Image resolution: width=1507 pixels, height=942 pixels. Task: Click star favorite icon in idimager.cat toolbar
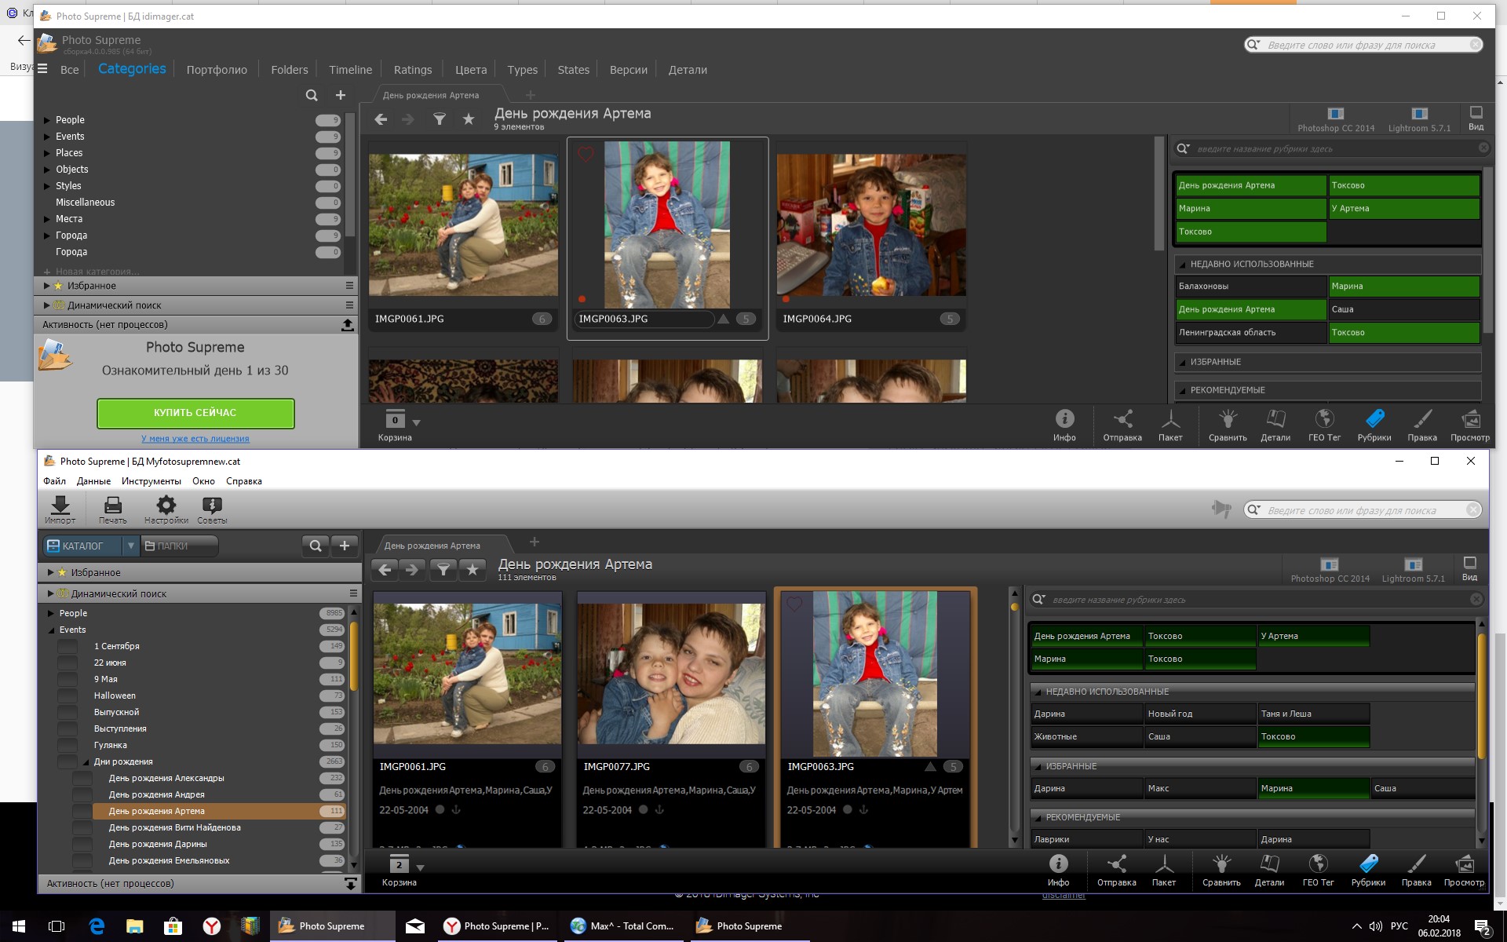point(469,119)
